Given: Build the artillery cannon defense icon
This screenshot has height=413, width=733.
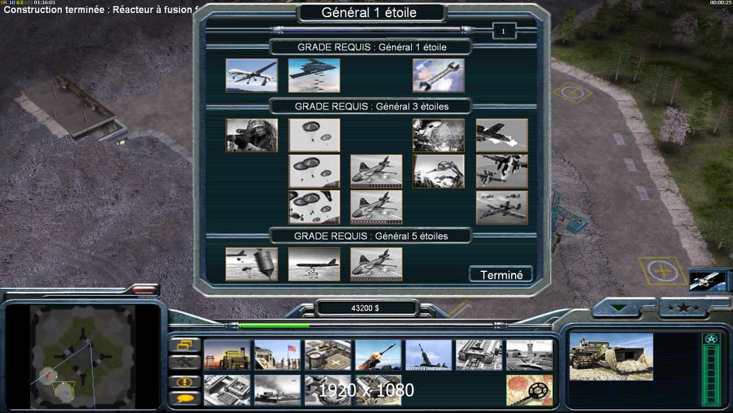Looking at the screenshot, I should pos(428,355).
